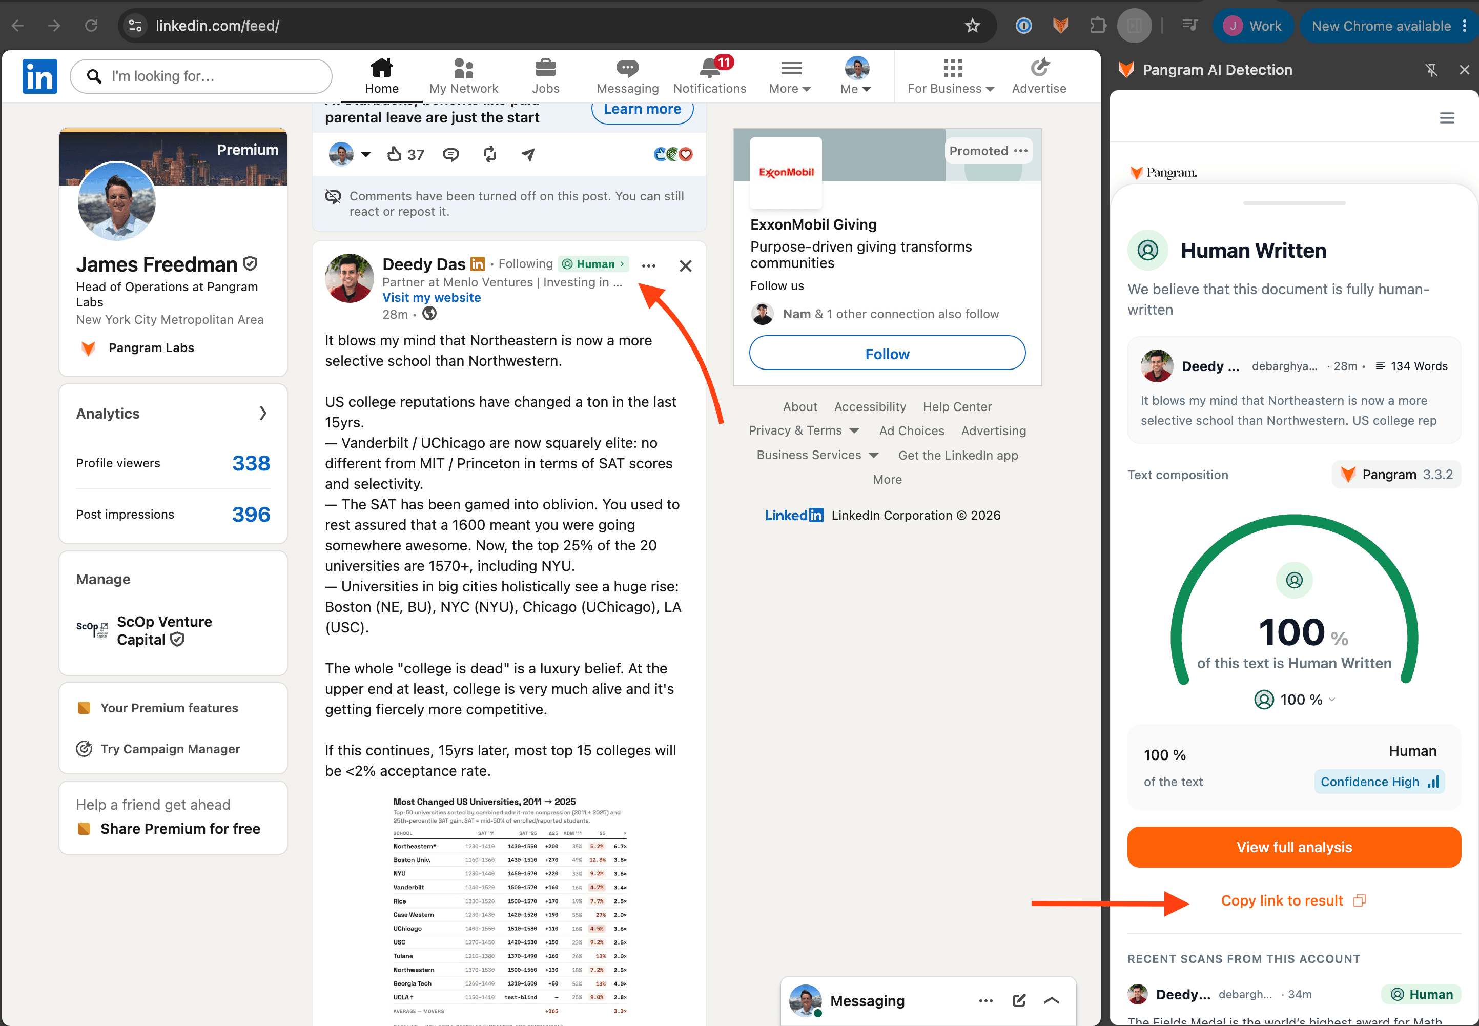The width and height of the screenshot is (1479, 1026).
Task: Open Notifications with the 11 badge
Action: click(710, 76)
